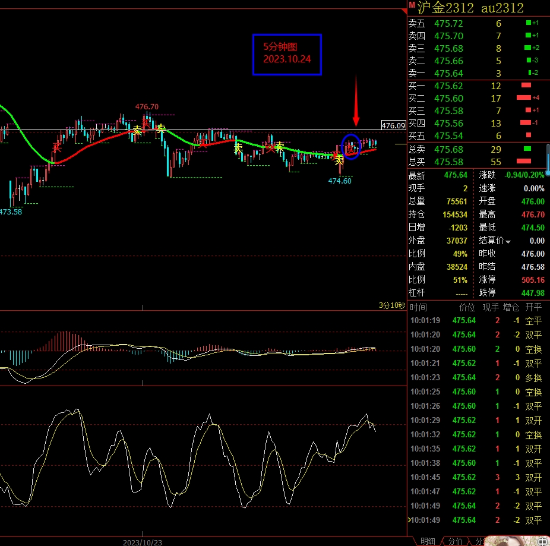Viewport: 550px width, 546px height.
Task: Click the 476.70 high price label
Action: pyautogui.click(x=147, y=107)
